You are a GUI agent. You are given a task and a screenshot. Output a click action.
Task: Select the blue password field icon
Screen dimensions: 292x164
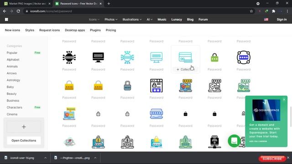click(156, 114)
